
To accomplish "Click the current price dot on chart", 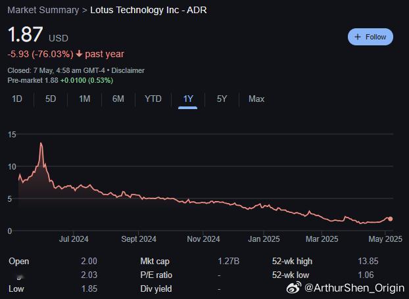I will pyautogui.click(x=390, y=219).
